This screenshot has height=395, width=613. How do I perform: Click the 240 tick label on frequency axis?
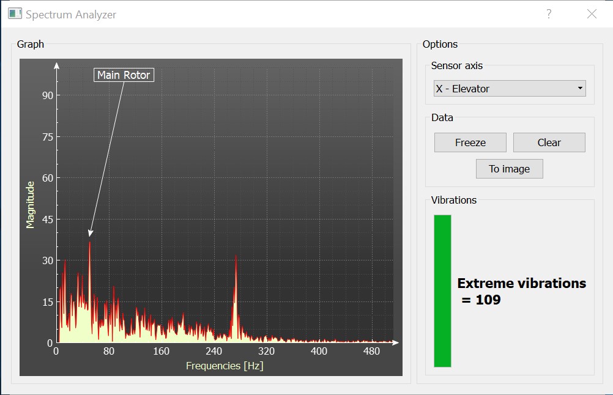tap(214, 352)
